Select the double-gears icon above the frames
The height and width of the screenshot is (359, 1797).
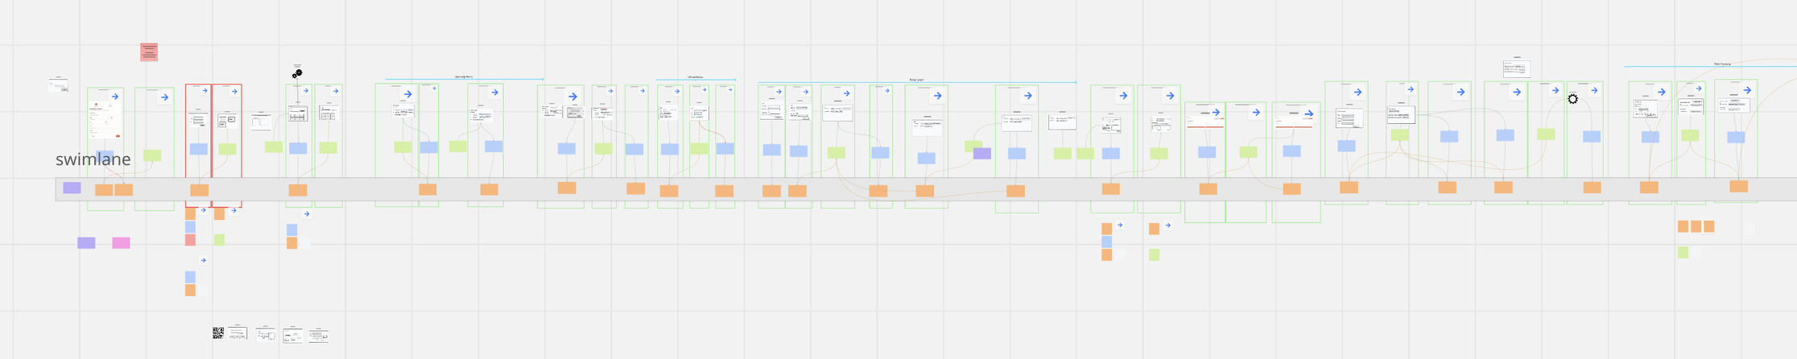tap(297, 74)
